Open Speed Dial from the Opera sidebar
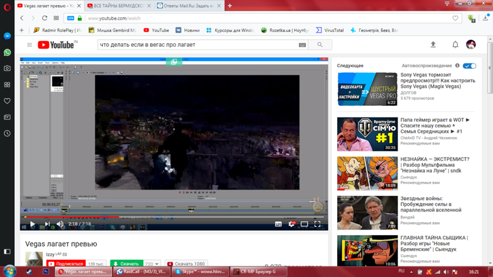The height and width of the screenshot is (277, 493). click(x=7, y=85)
